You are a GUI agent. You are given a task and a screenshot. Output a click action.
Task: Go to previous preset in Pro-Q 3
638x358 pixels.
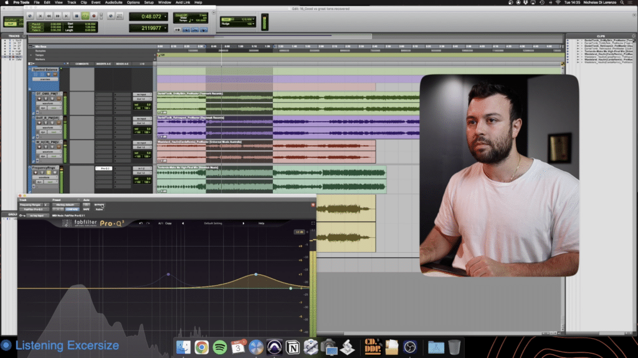click(183, 224)
